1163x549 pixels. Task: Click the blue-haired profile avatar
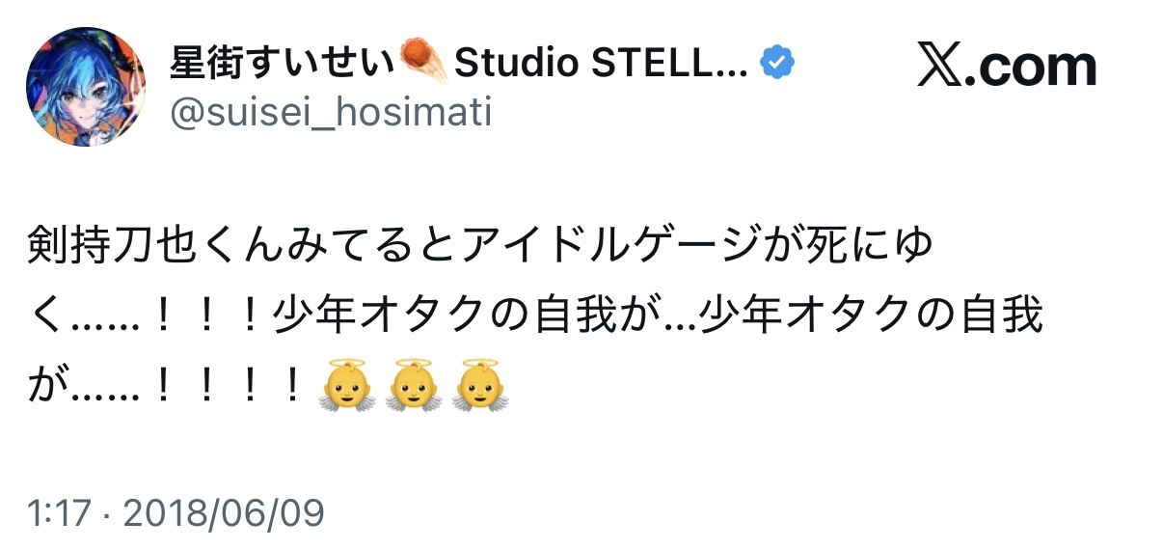tap(86, 86)
